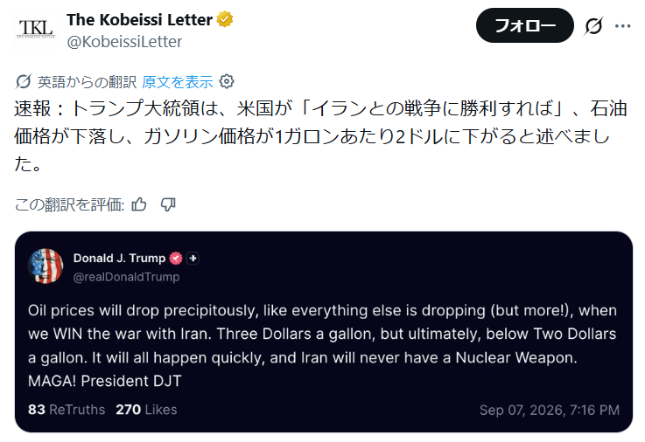Open the Grok icon beside follow button
Screen dimensions: 645x442
pos(593,26)
